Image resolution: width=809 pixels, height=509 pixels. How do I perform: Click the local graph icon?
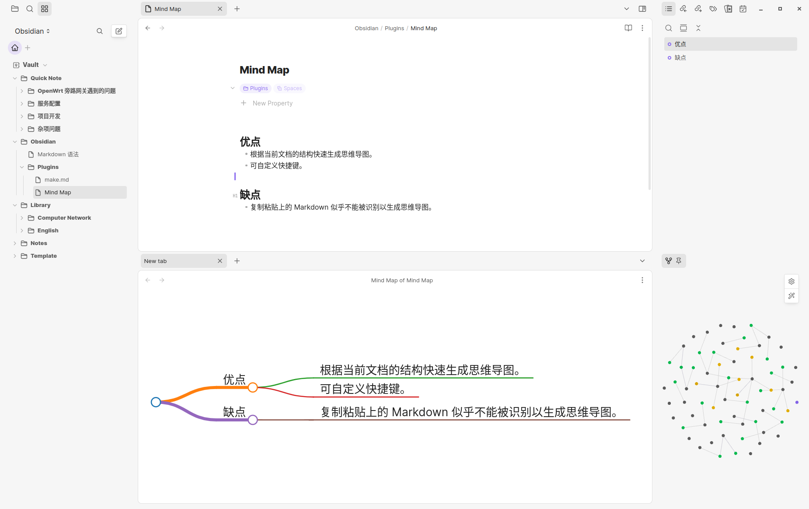(x=668, y=261)
